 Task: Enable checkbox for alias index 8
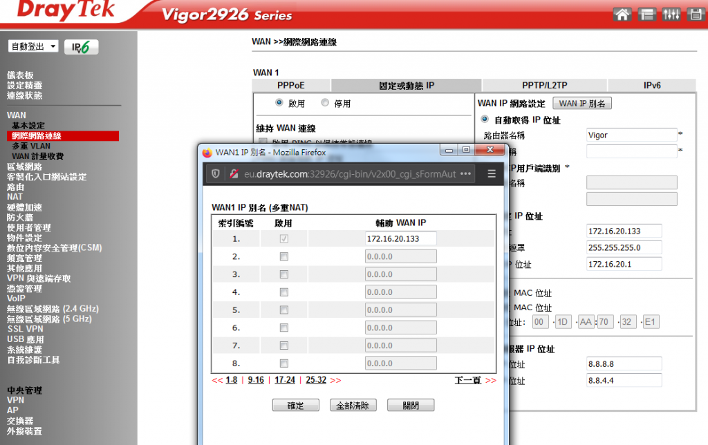coord(284,363)
